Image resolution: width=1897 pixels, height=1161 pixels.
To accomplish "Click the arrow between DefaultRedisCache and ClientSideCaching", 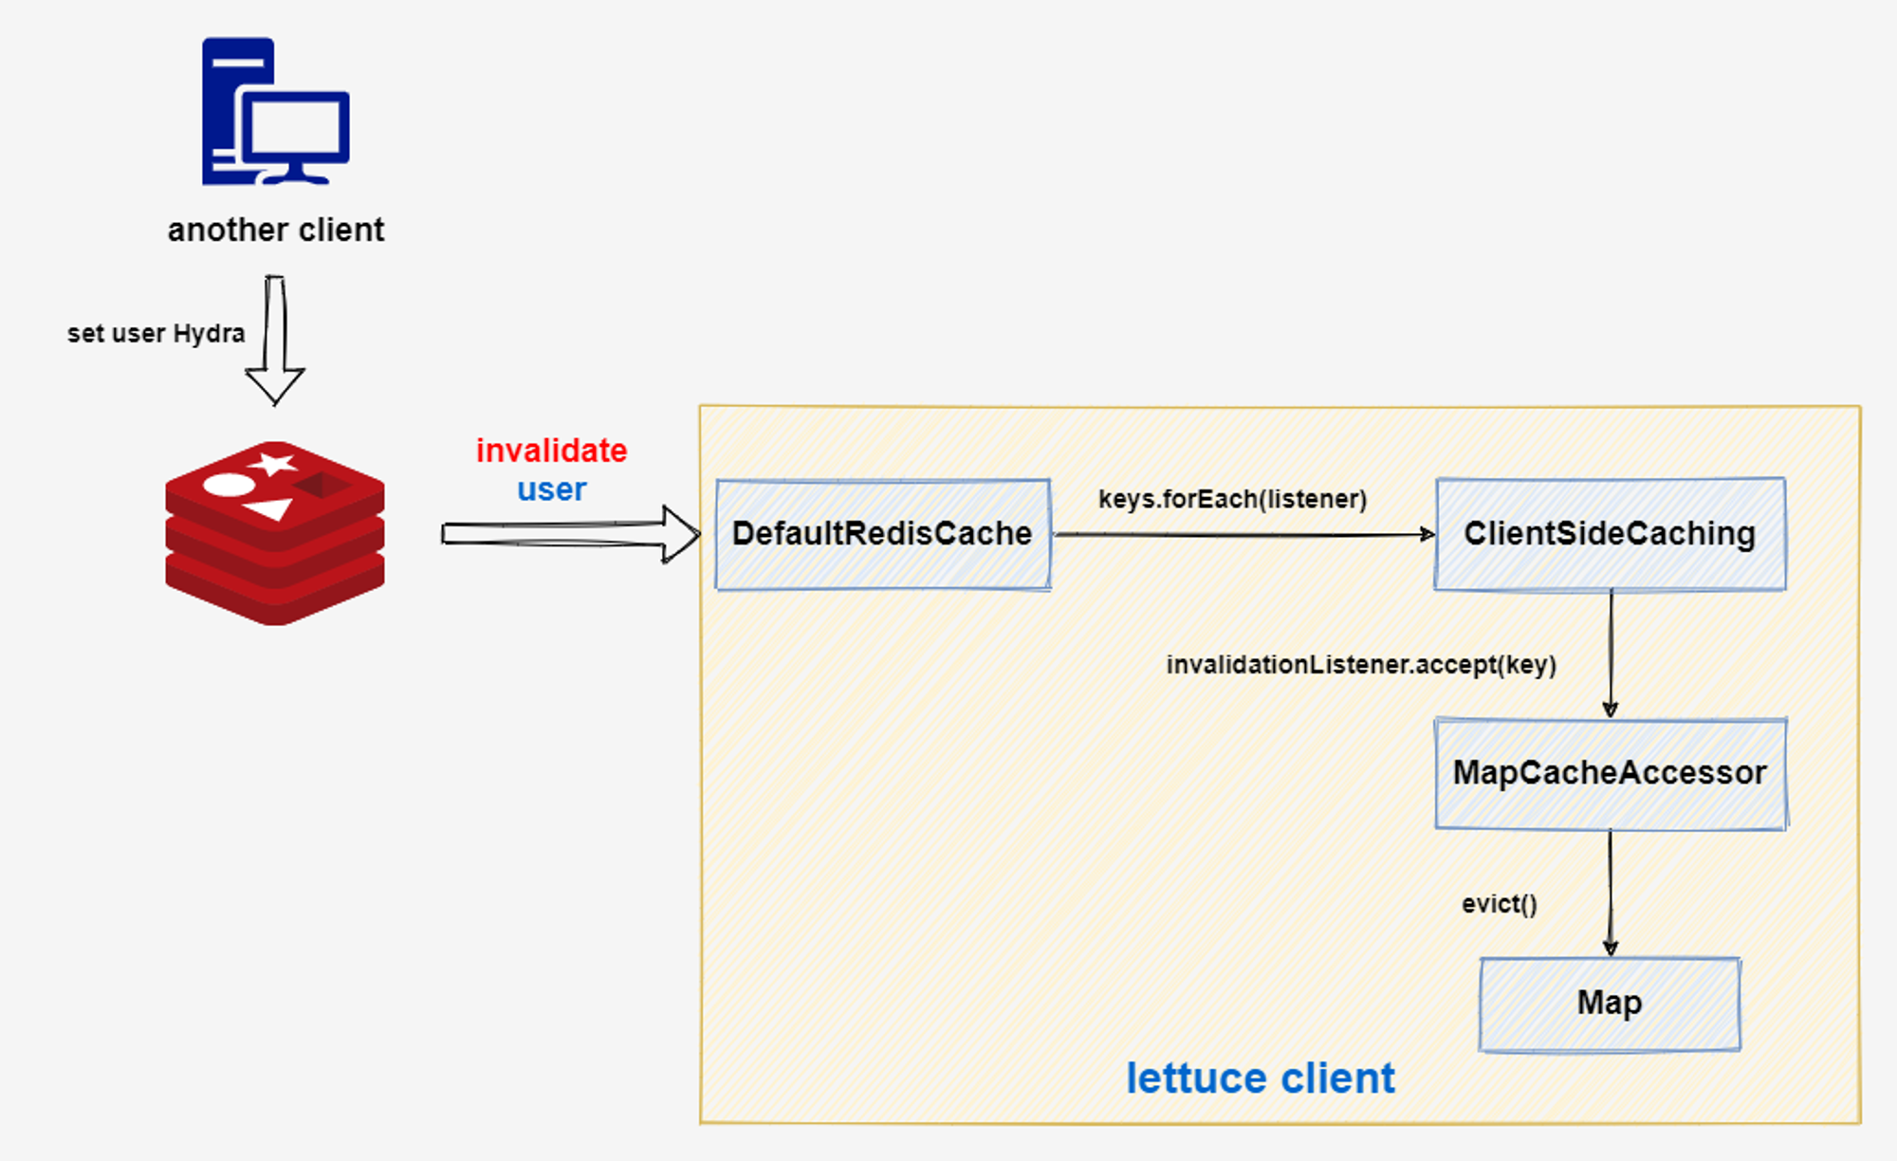I will click(x=1243, y=534).
